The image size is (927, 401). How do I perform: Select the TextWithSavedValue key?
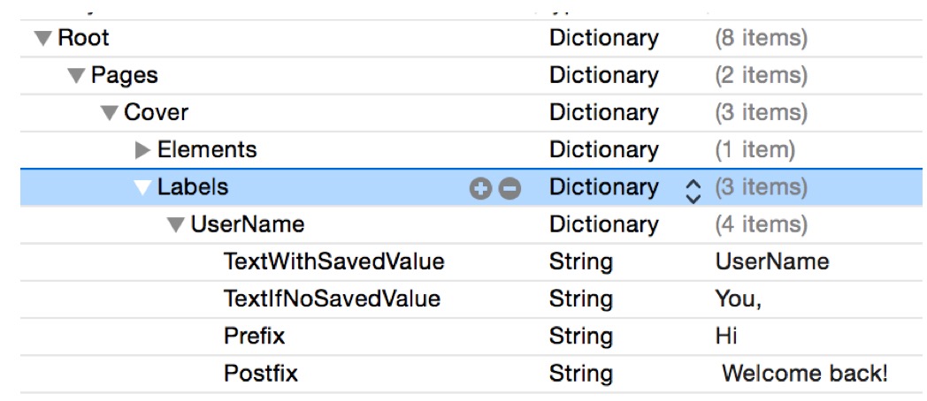click(333, 262)
